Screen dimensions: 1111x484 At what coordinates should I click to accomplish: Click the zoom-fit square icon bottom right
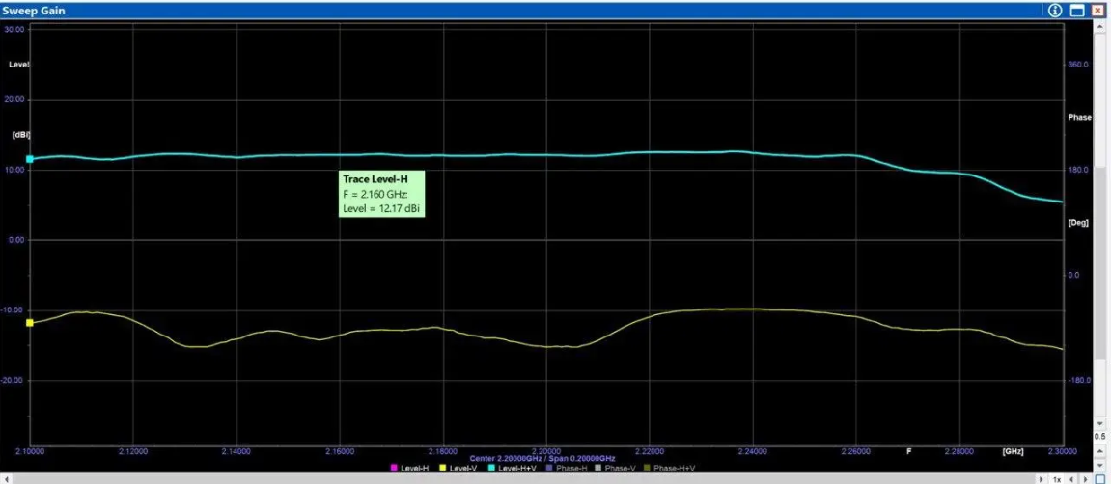click(1099, 478)
